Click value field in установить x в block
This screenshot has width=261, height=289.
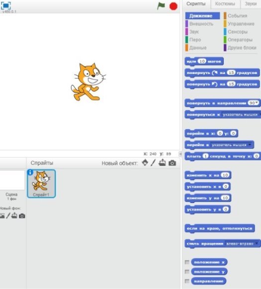pyautogui.click(x=226, y=186)
